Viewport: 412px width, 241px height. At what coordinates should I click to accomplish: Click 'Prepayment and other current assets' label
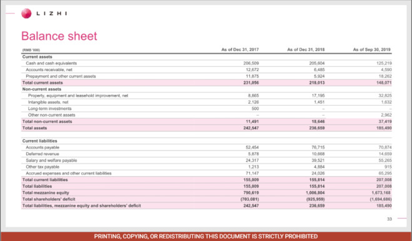(x=61, y=76)
